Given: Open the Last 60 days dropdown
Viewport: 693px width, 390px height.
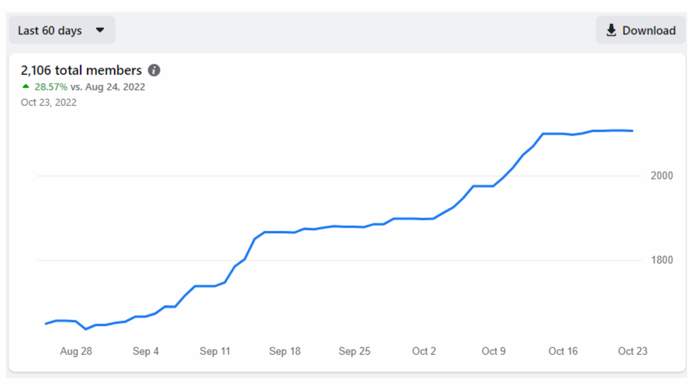Looking at the screenshot, I should pyautogui.click(x=62, y=30).
